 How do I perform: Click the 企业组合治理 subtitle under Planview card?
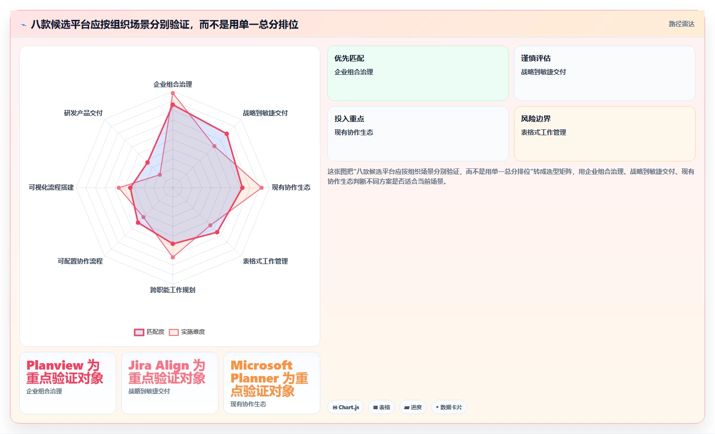44,391
